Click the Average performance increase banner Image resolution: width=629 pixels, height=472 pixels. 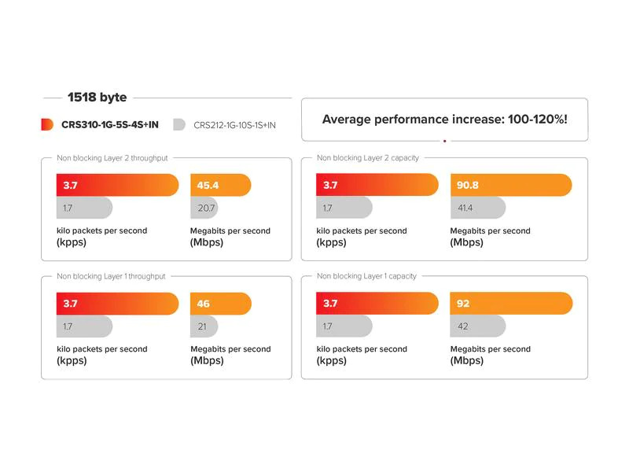click(x=444, y=120)
